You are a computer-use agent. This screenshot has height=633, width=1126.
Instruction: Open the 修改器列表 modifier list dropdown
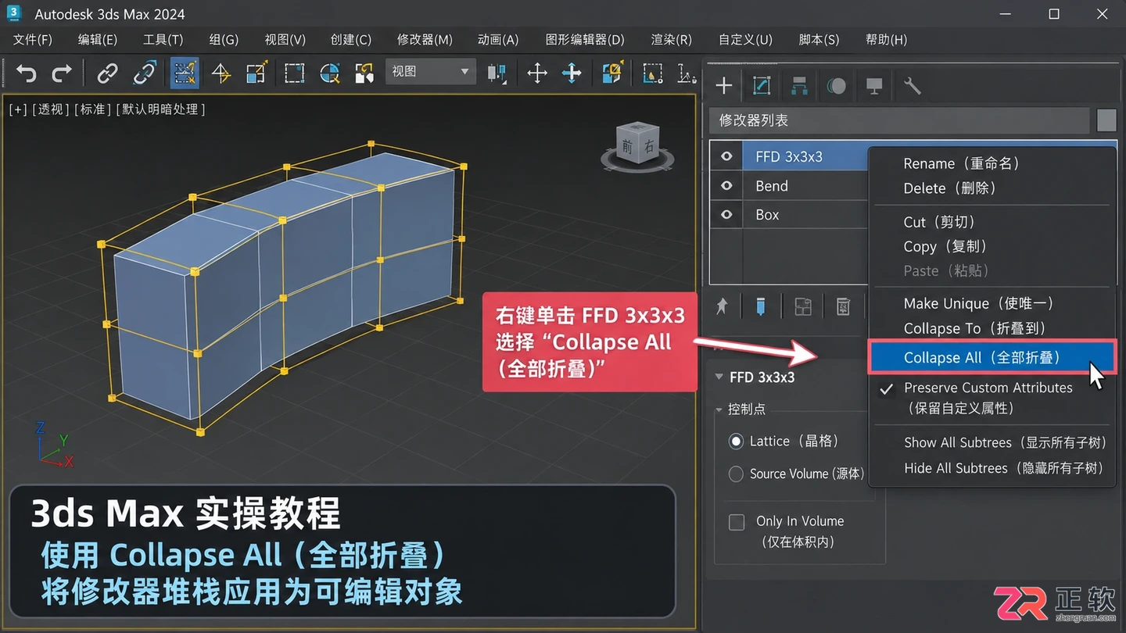899,120
